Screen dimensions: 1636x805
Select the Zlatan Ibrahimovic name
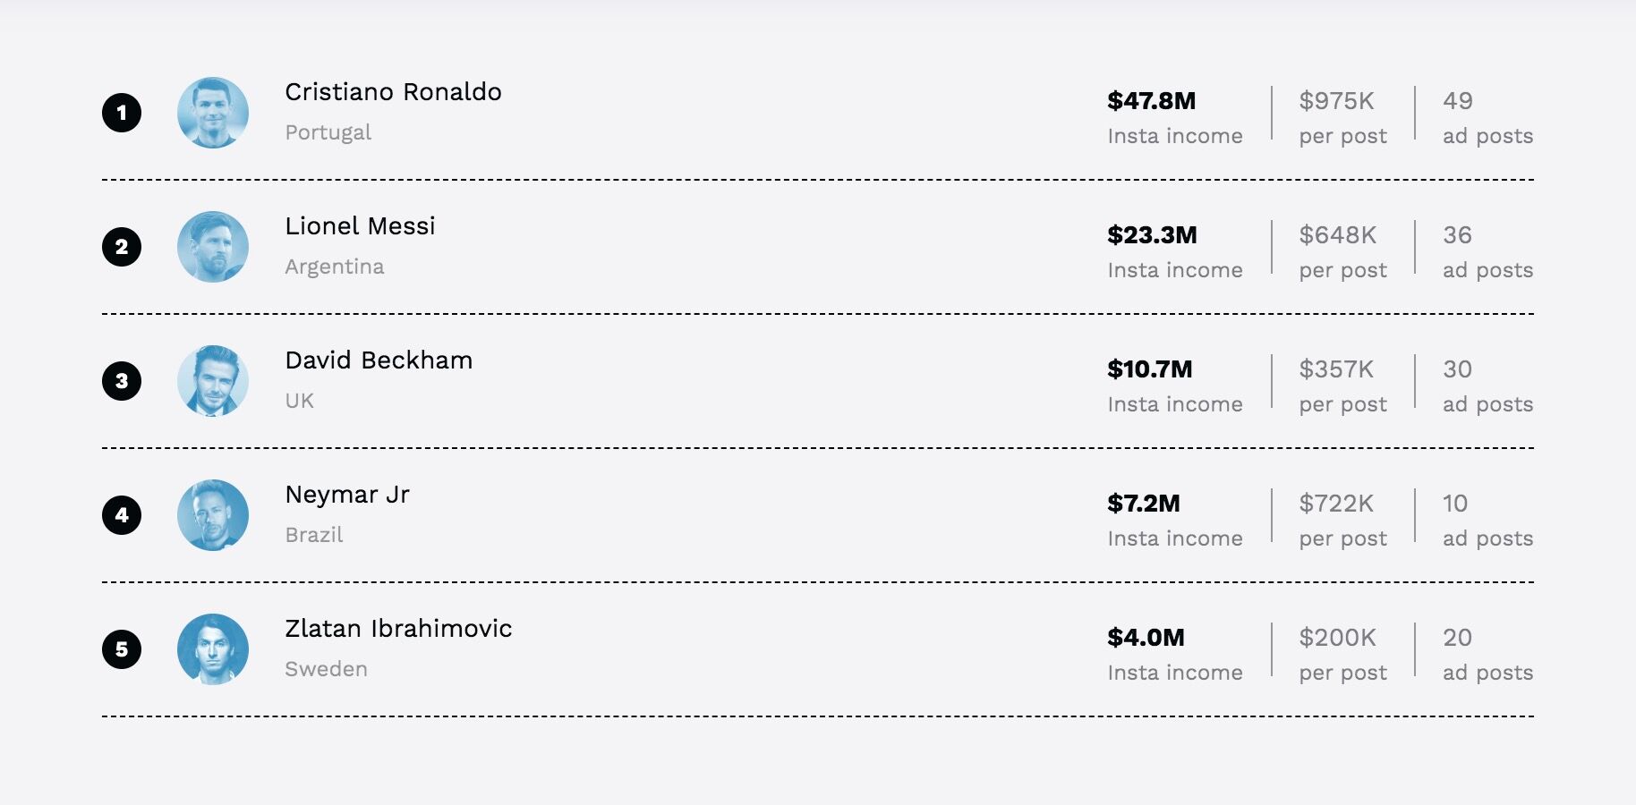398,629
